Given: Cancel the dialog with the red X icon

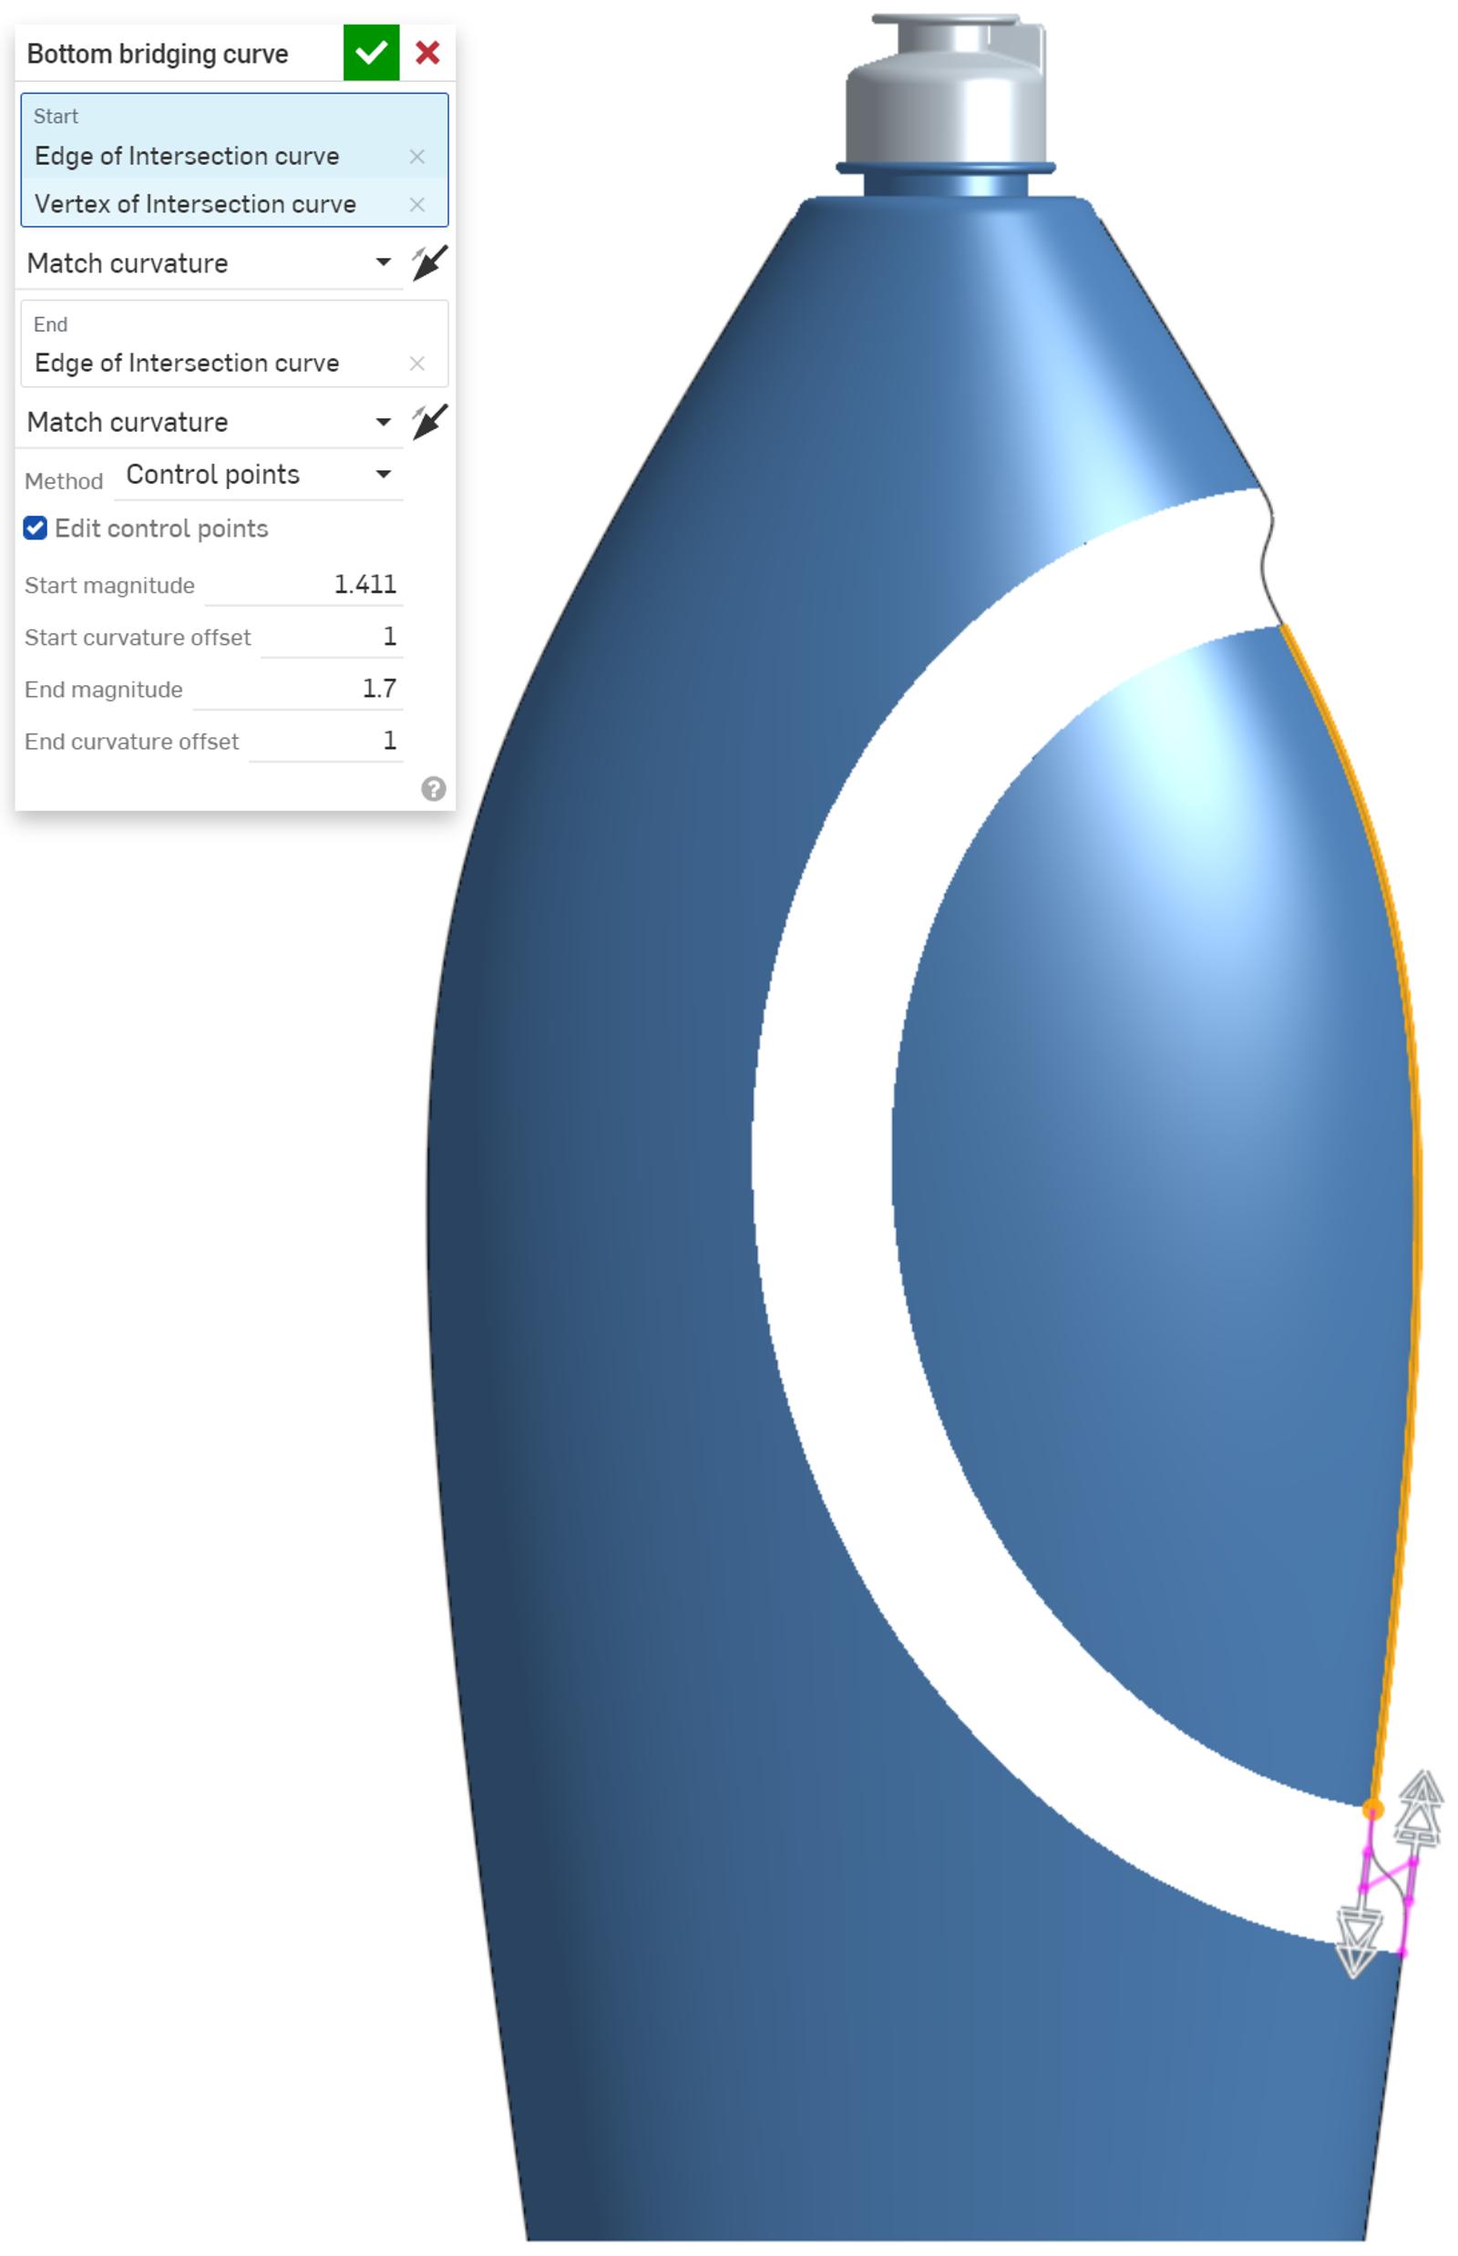Looking at the screenshot, I should [x=428, y=52].
